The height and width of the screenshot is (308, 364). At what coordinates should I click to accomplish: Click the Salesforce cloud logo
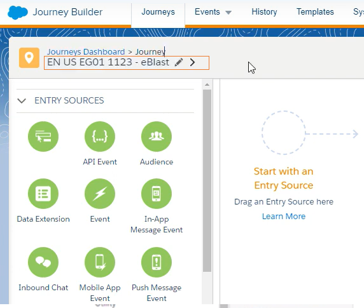point(18,13)
